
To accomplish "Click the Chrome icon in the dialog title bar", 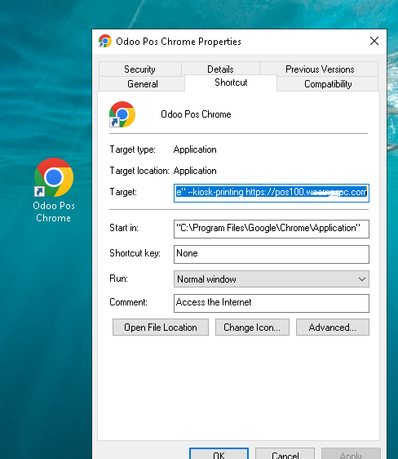I will point(105,41).
